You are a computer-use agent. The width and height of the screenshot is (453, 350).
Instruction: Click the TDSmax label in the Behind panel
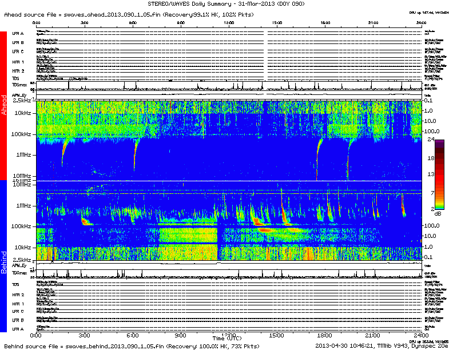tap(19, 275)
